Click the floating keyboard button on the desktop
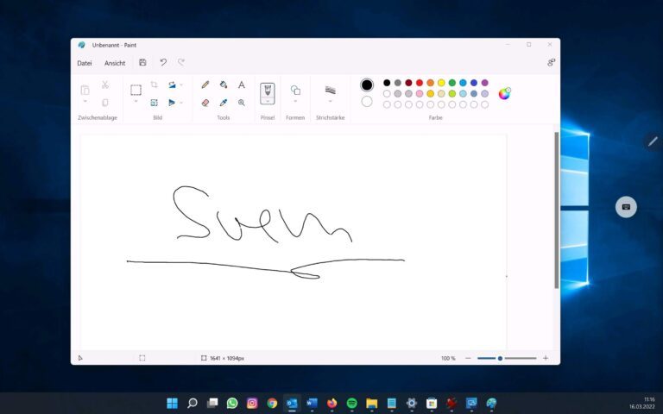 [x=626, y=207]
